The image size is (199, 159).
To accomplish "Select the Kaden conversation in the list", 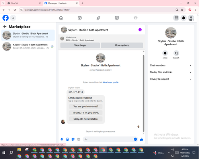I will (28, 47).
